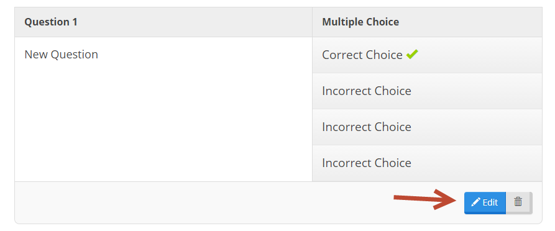Click the Correct Choice text label
Screen dimensions: 555x231
coord(362,55)
